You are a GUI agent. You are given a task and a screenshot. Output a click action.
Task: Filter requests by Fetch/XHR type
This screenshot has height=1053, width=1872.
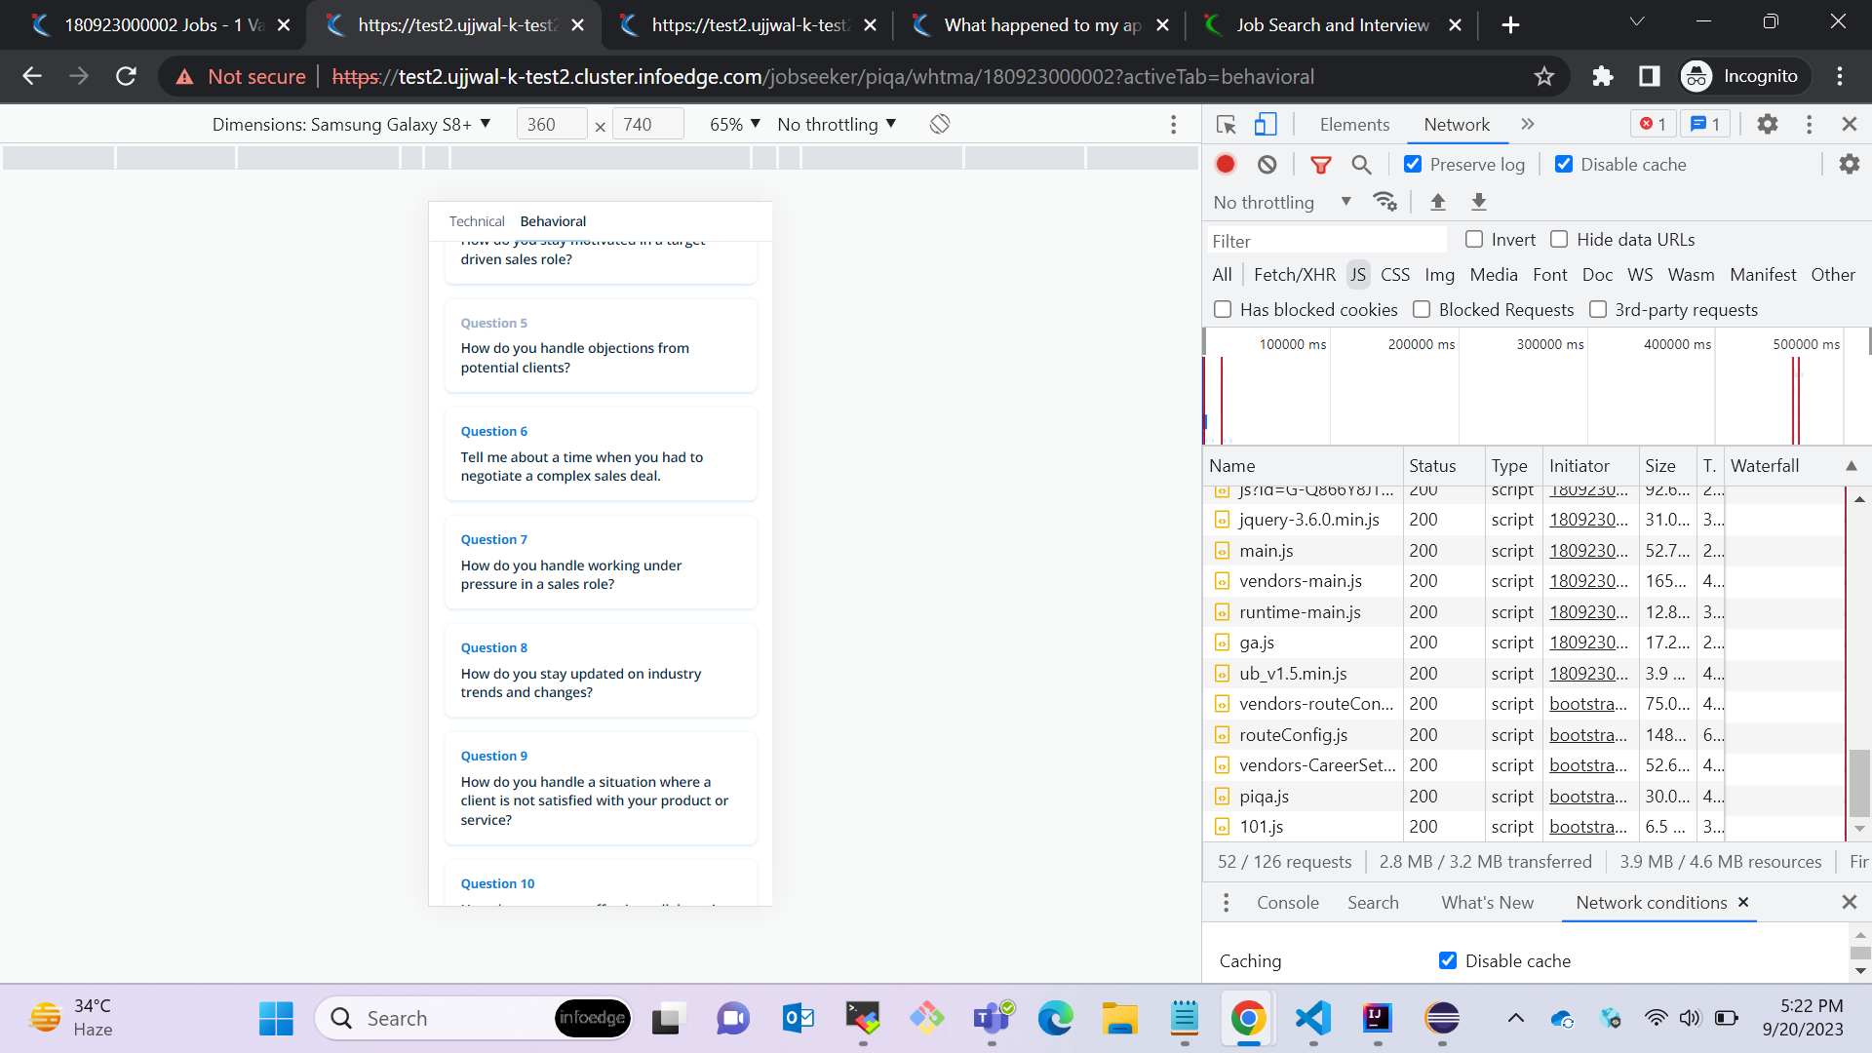pos(1294,275)
